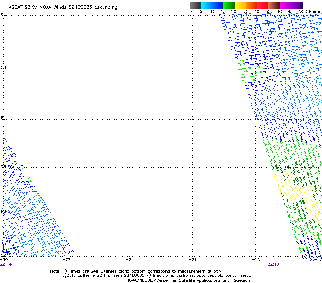Click the '>50 knots' legend label
The image size is (322, 283).
coord(309,12)
